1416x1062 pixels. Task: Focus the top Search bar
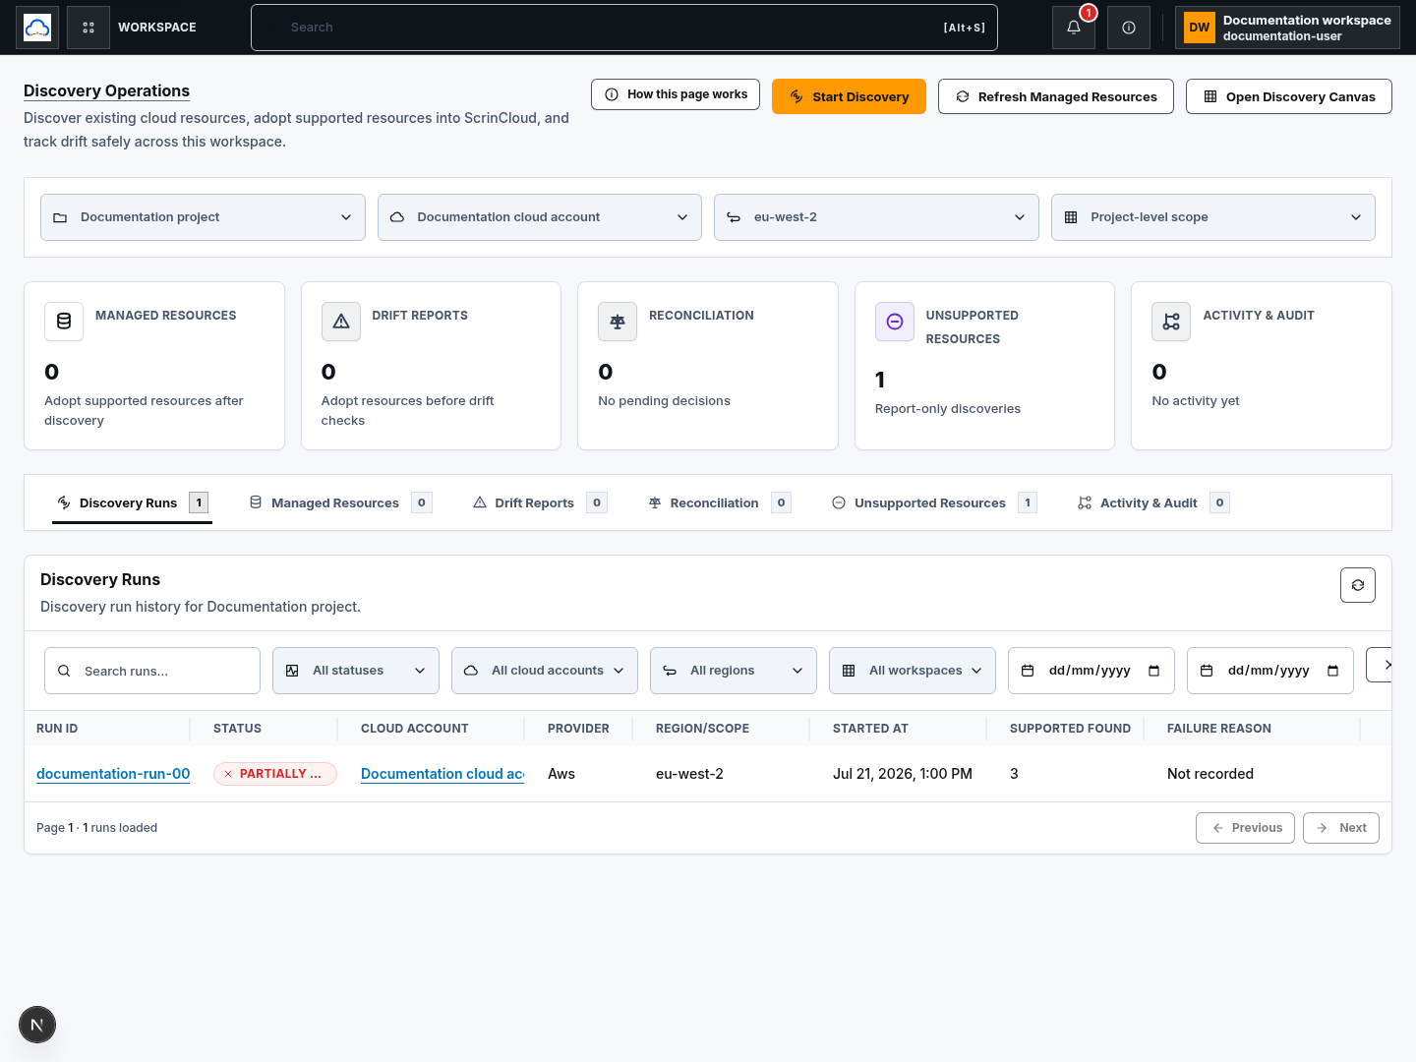click(624, 28)
